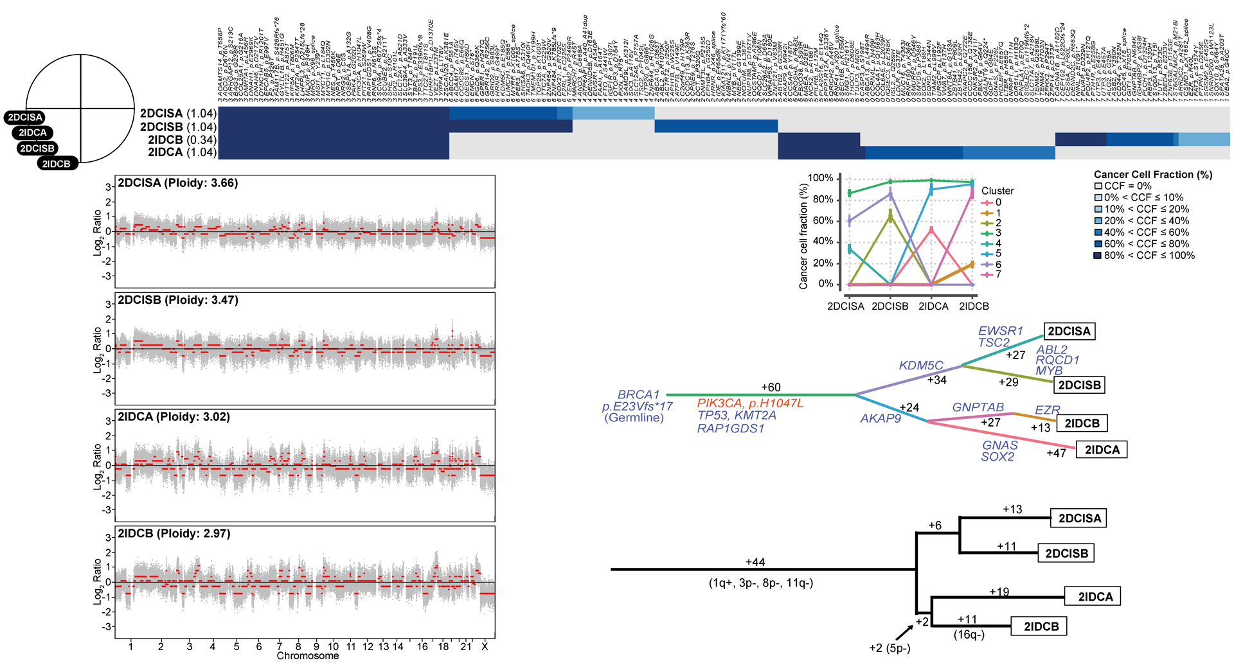Click the '+47' branch label
This screenshot has width=1234, height=663.
click(x=1057, y=453)
